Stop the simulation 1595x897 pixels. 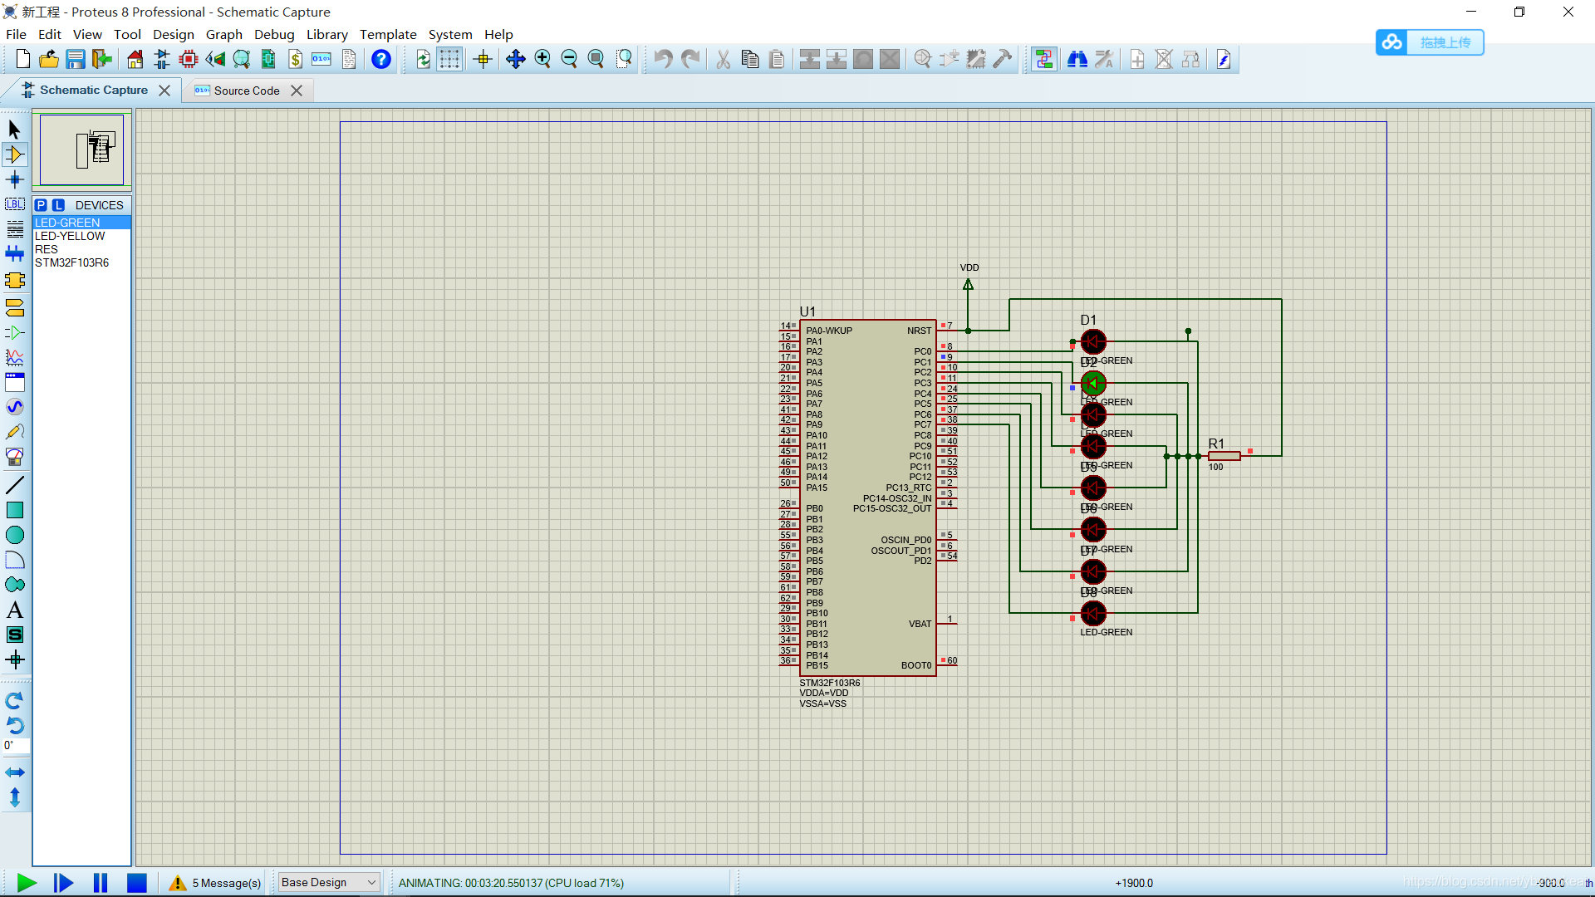[x=137, y=883]
